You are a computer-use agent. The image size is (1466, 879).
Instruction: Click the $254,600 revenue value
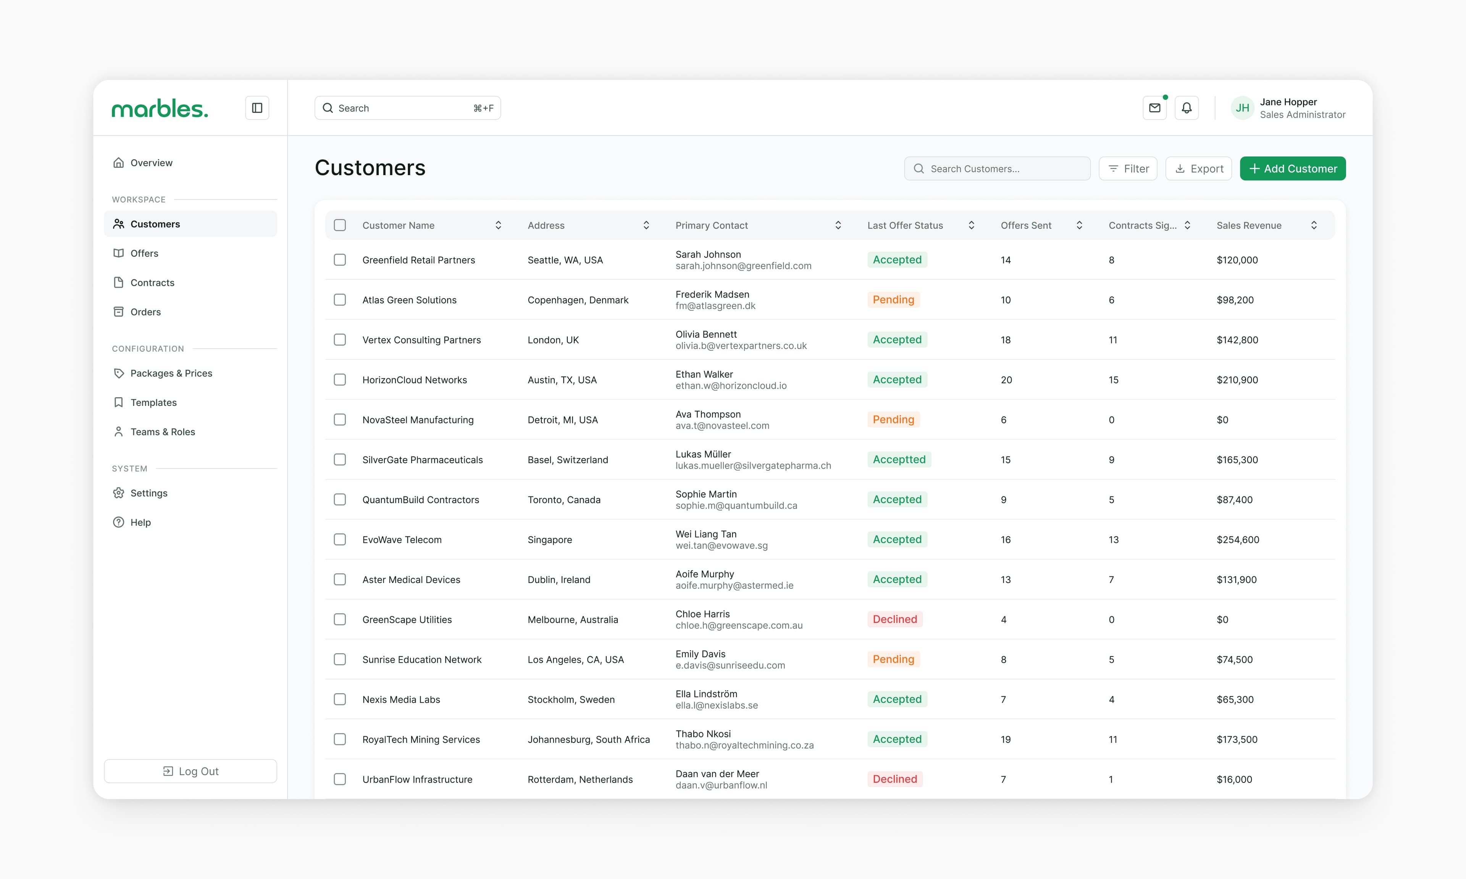(1238, 539)
